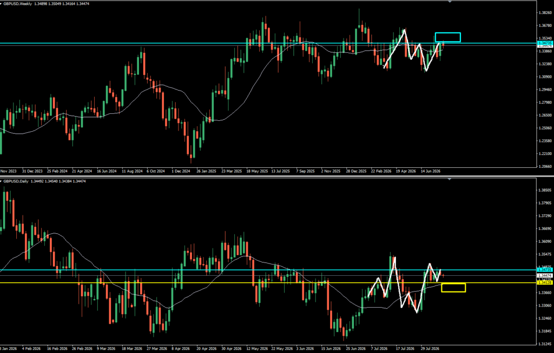This screenshot has height=353, width=554.
Task: Click the 1.38260 level on Weekly price scale
Action: point(546,13)
